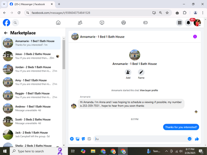Send a thumbs up like
This screenshot has height=155, width=207.
(197, 139)
